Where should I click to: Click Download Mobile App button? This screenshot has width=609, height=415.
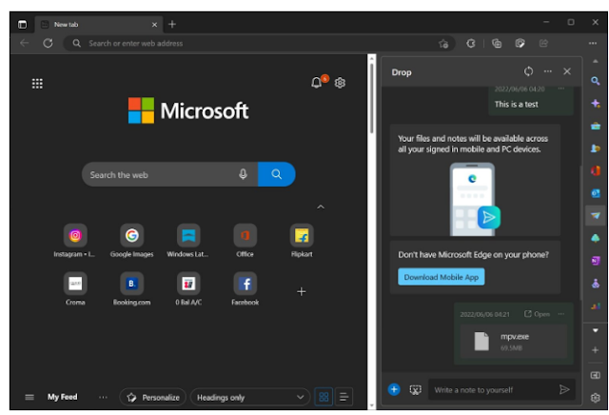[x=441, y=277]
